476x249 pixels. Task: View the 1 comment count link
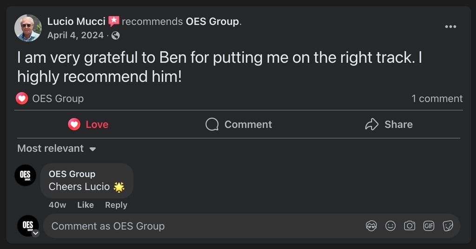point(436,98)
